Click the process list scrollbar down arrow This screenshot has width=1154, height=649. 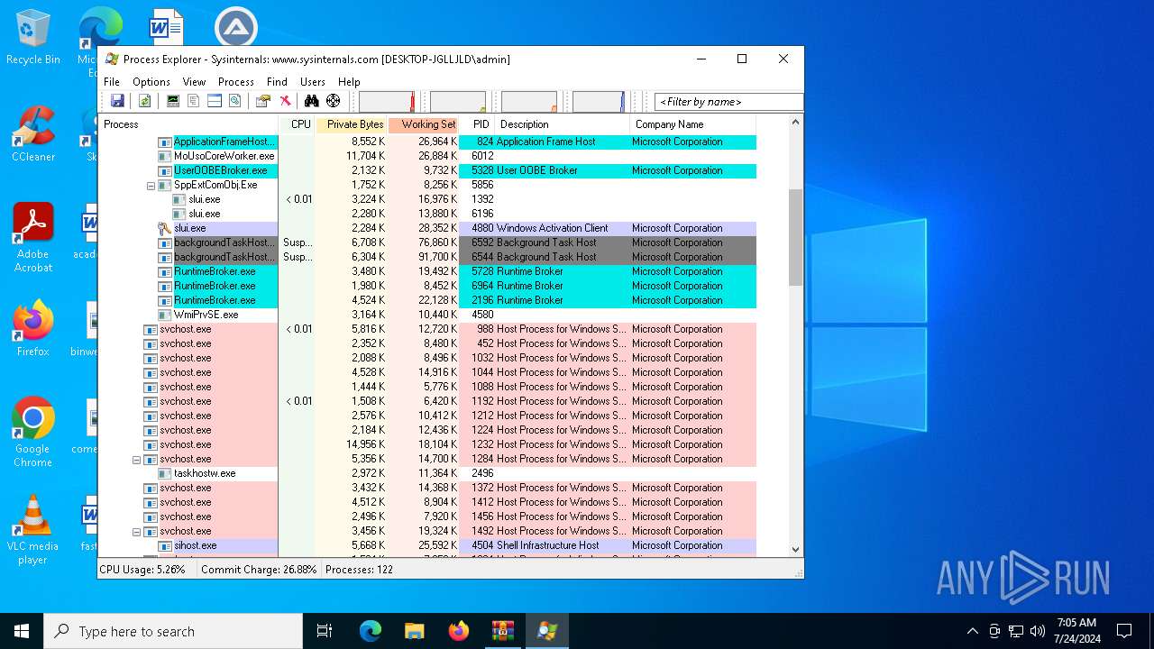click(x=795, y=549)
